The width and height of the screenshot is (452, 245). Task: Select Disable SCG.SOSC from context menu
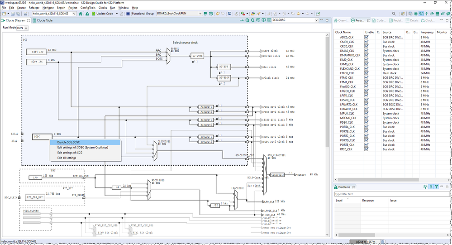click(69, 142)
